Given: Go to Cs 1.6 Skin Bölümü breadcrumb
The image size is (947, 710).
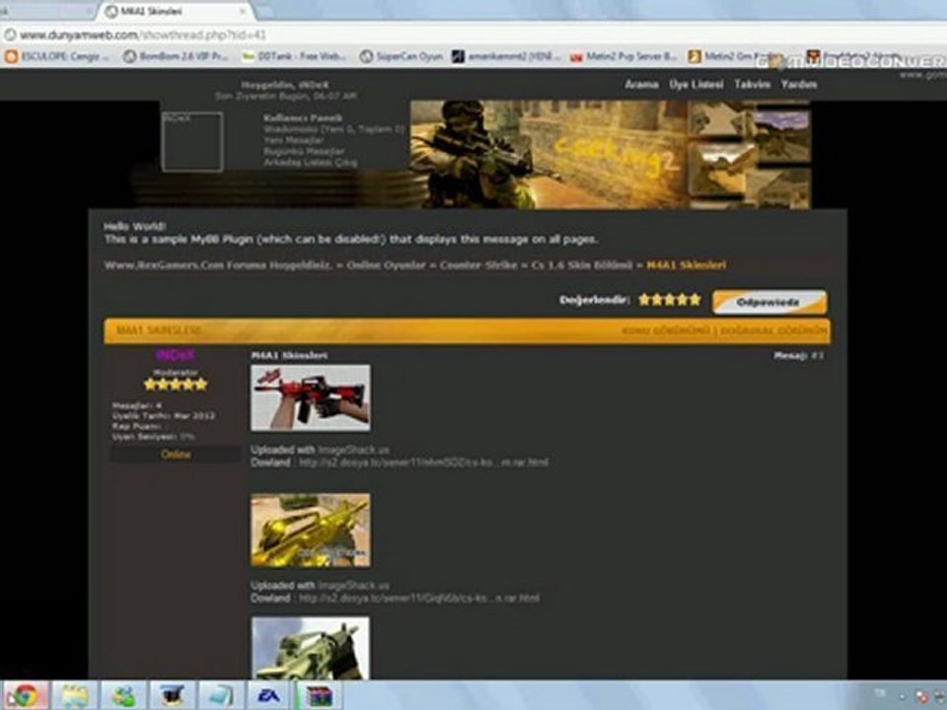Looking at the screenshot, I should [x=582, y=265].
